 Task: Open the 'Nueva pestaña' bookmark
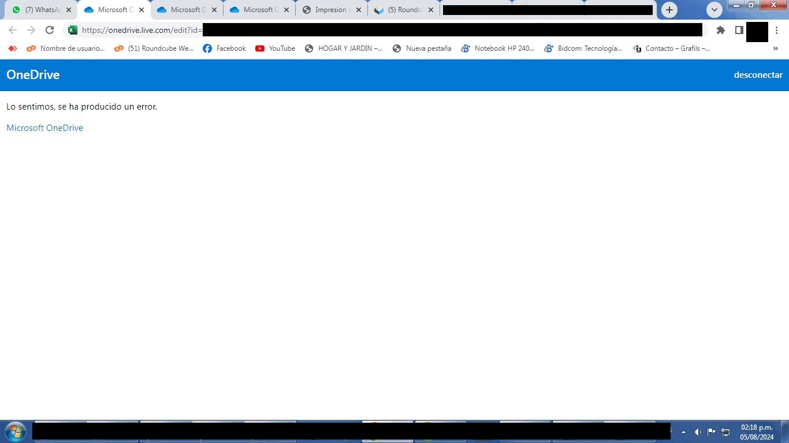(x=422, y=48)
